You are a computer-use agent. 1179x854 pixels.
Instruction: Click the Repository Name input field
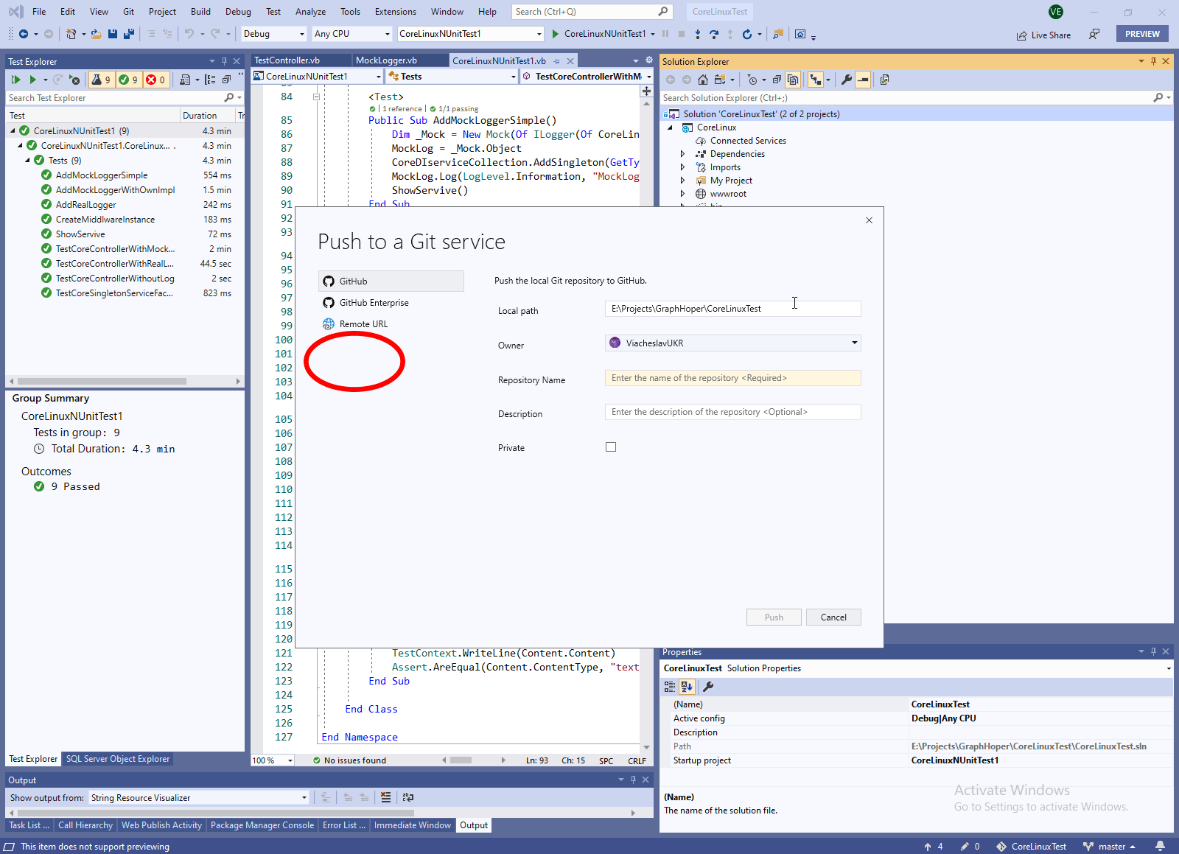pyautogui.click(x=732, y=378)
